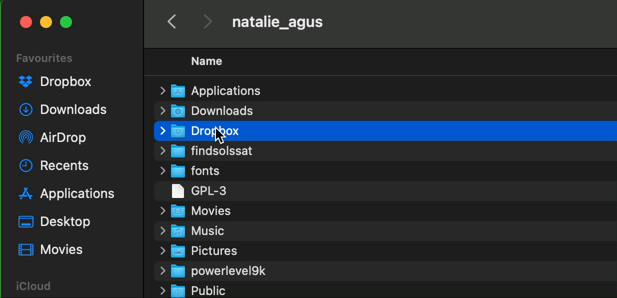The width and height of the screenshot is (617, 298).
Task: Expand the powerlevel9k folder chevron
Action: click(x=162, y=270)
